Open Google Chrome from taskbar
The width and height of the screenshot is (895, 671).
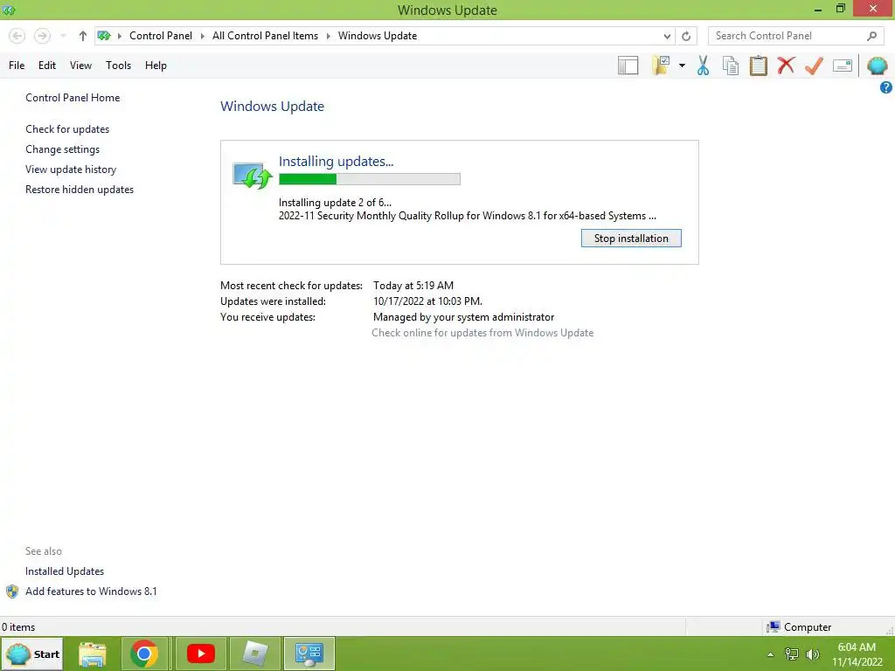pyautogui.click(x=144, y=654)
